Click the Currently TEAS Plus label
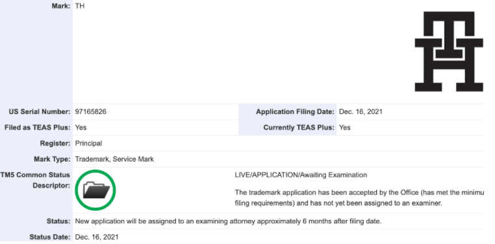 [299, 127]
